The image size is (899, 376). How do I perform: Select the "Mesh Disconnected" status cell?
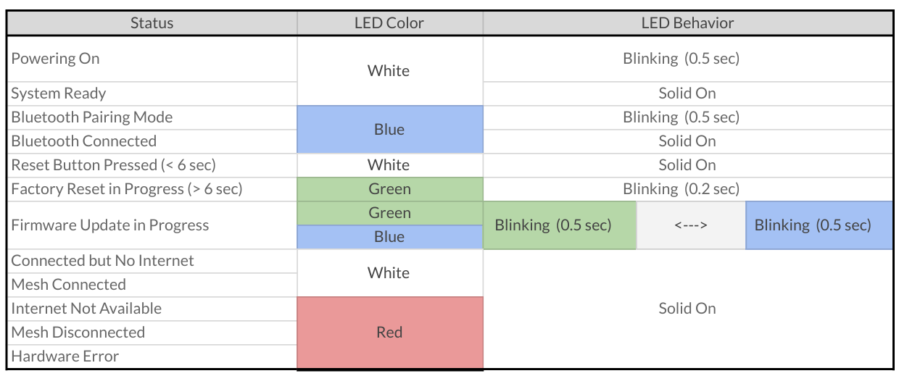click(152, 333)
